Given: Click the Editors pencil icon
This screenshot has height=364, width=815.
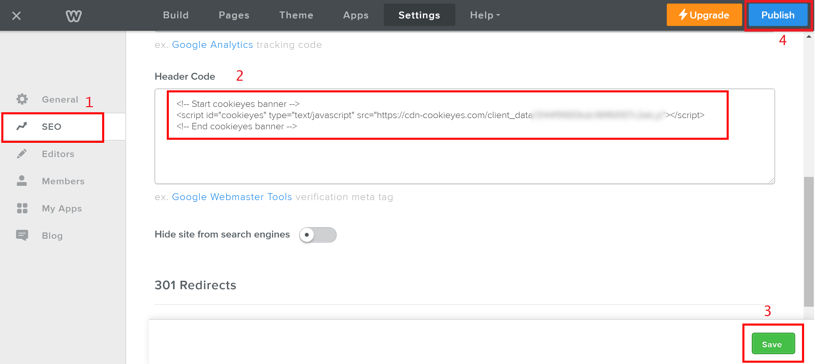Looking at the screenshot, I should 22,154.
